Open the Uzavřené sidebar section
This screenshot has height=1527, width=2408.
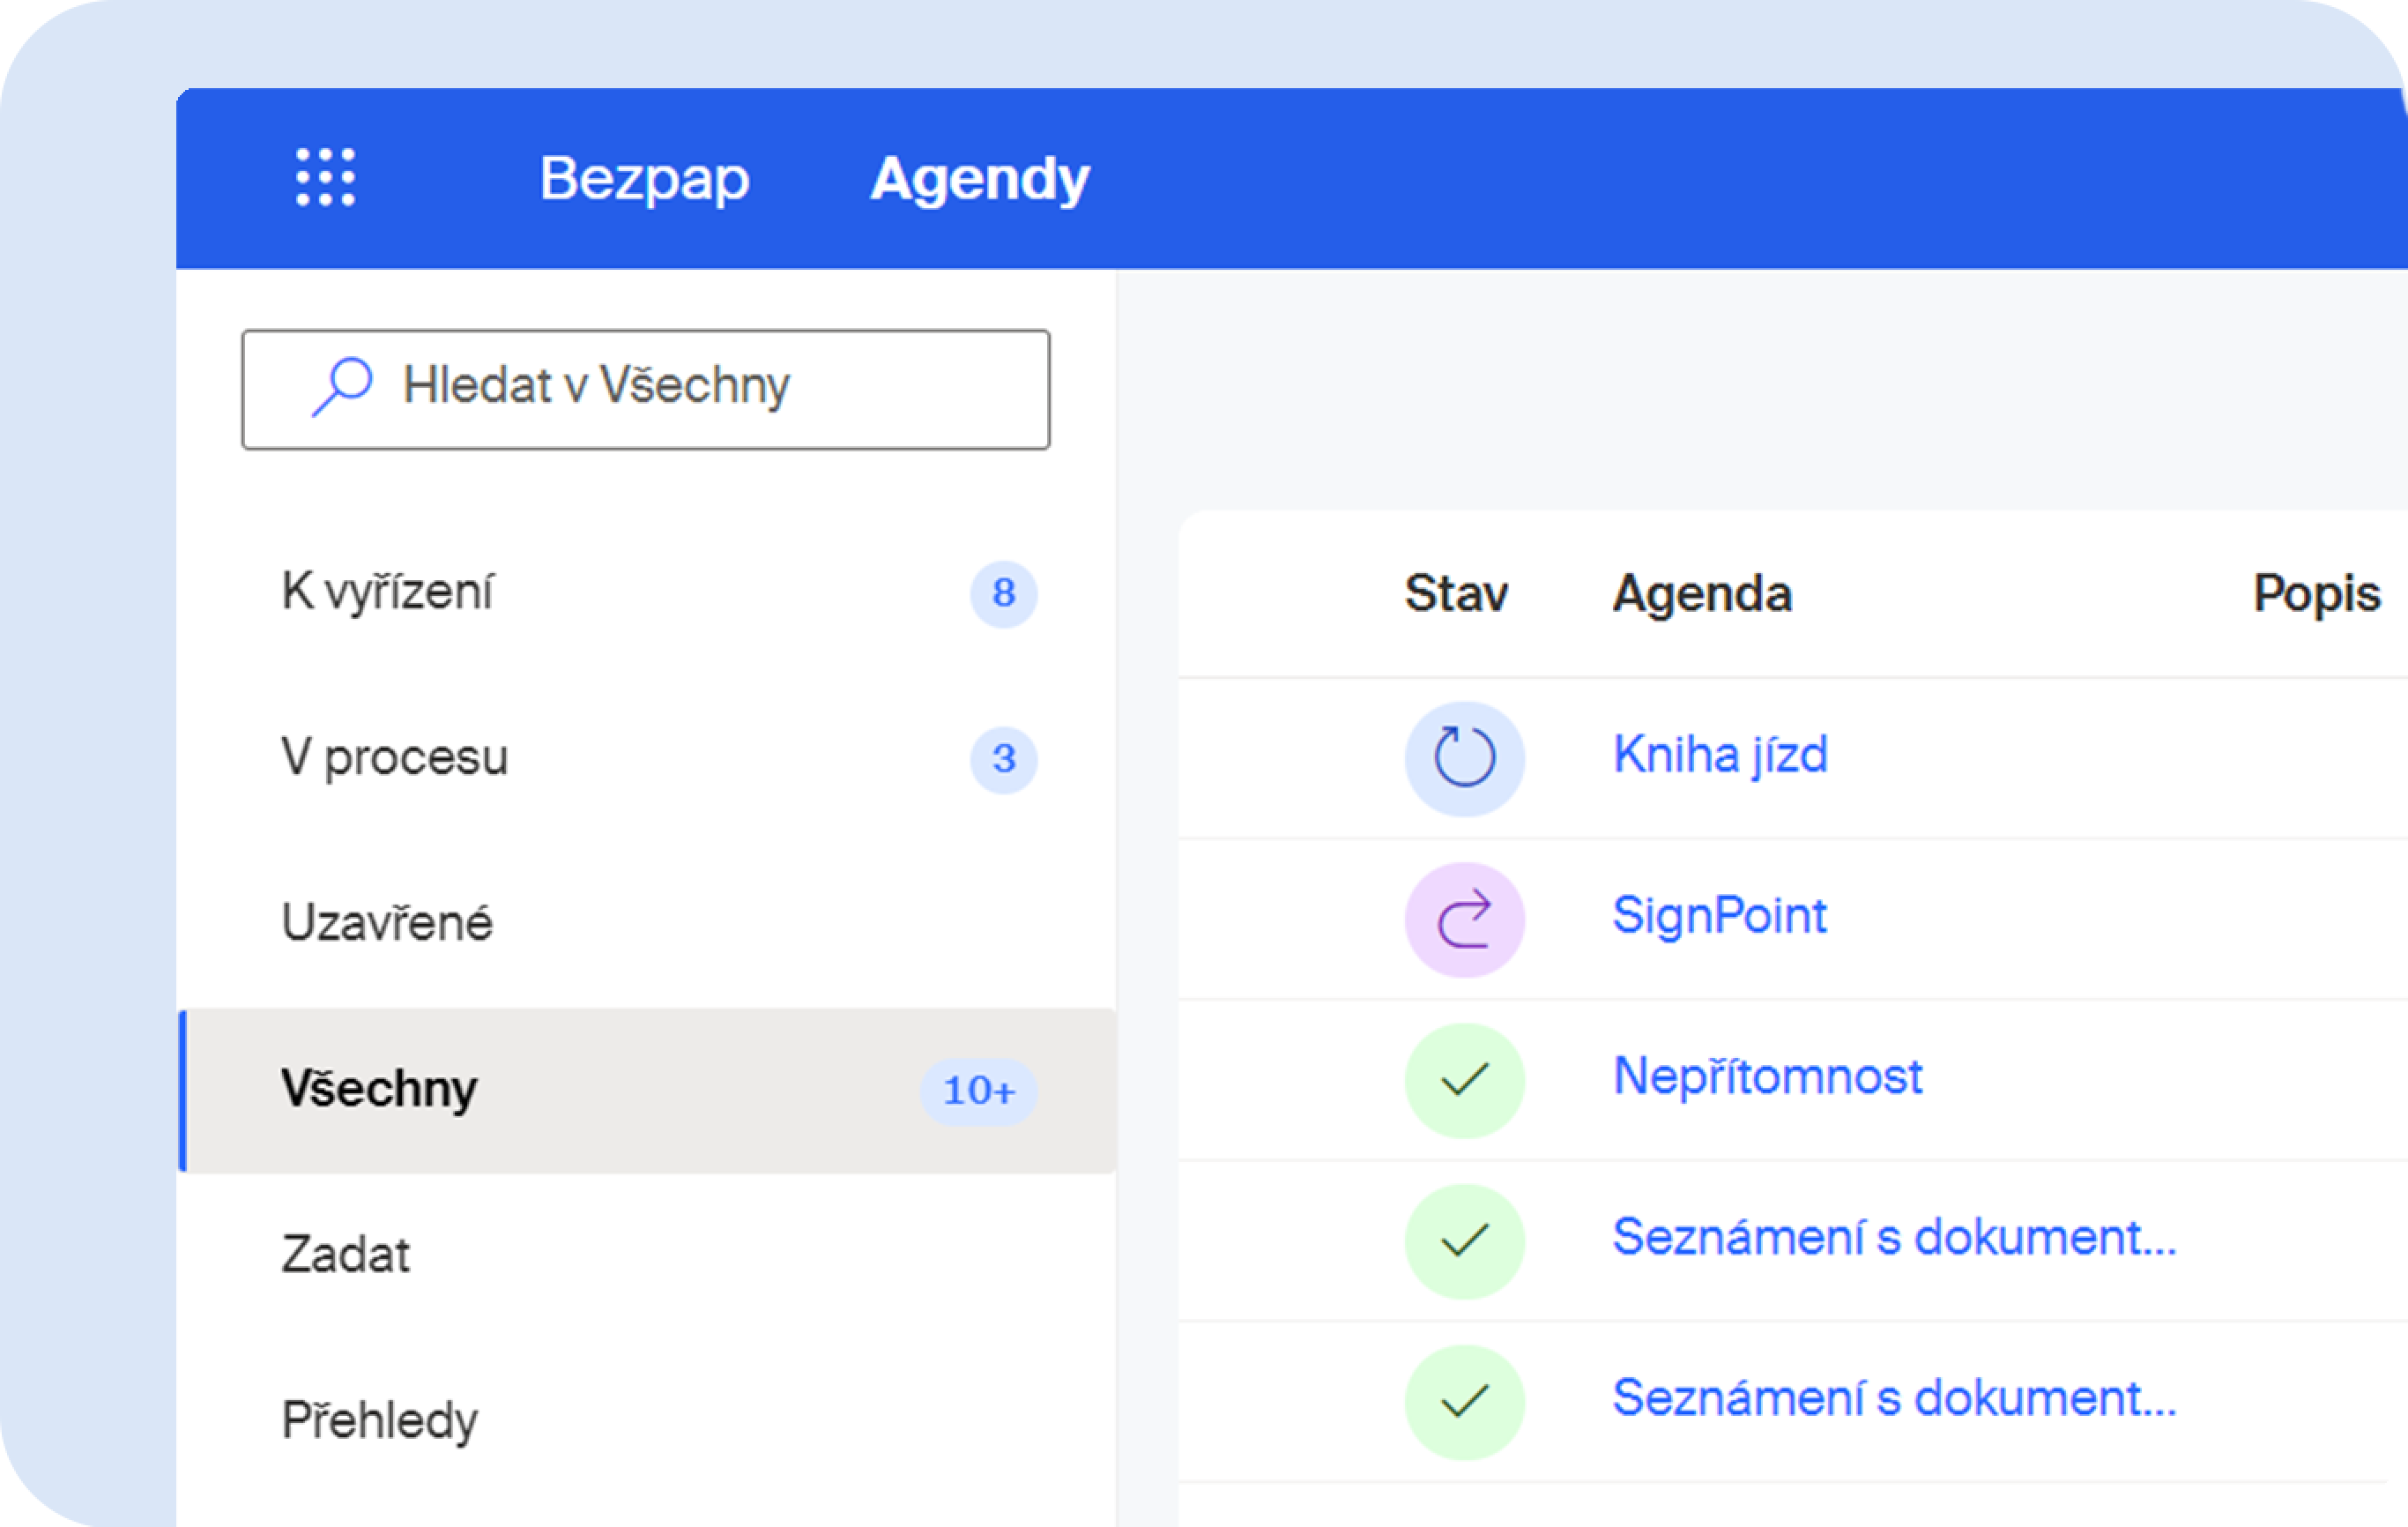pyautogui.click(x=648, y=923)
